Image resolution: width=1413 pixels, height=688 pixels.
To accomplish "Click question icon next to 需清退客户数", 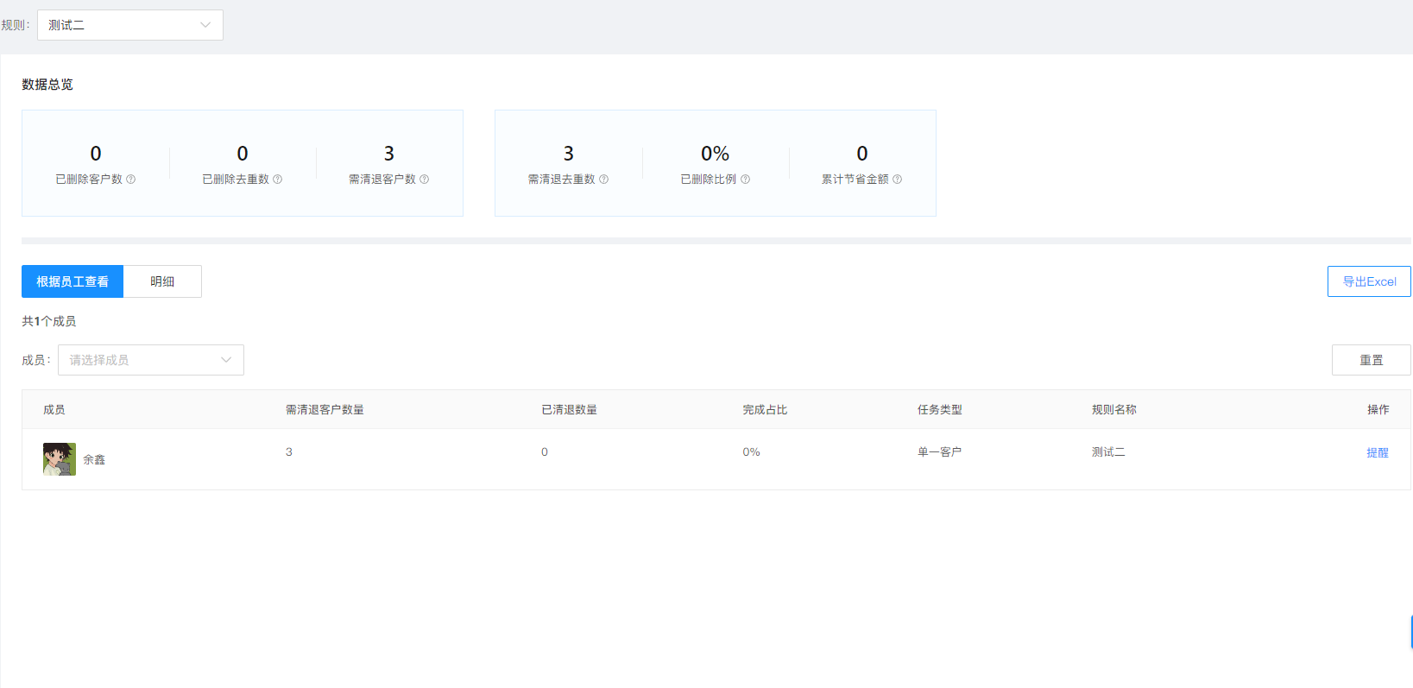I will (x=425, y=180).
